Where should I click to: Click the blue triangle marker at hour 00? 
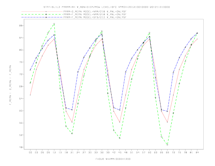(x=30, y=70)
